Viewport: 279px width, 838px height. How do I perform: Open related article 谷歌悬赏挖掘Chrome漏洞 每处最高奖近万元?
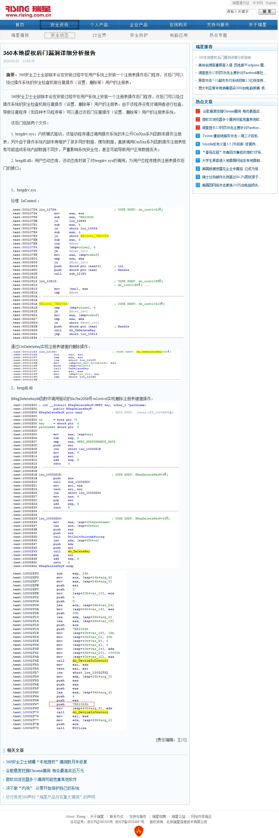pos(45,771)
